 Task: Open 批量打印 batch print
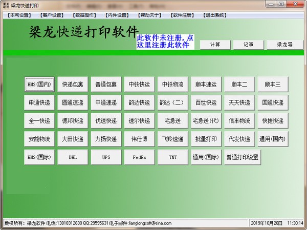coord(206,139)
